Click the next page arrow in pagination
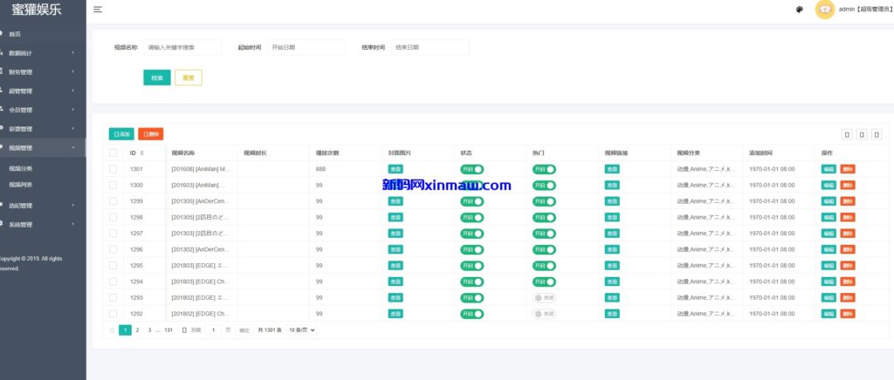 tap(182, 330)
